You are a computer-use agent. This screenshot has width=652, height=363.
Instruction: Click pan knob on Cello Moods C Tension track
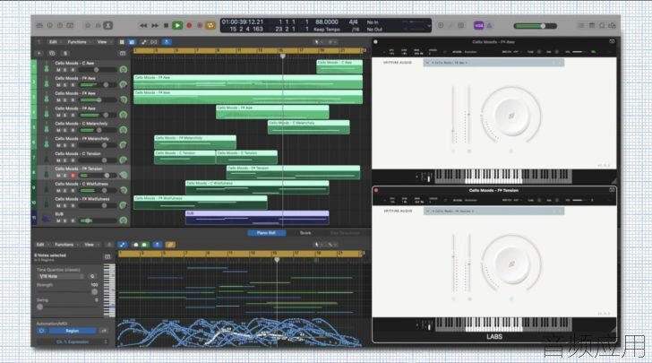click(x=123, y=160)
